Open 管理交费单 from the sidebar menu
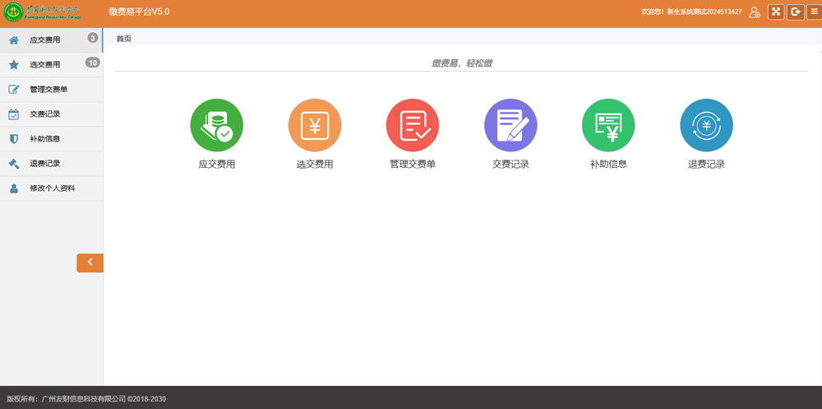The image size is (822, 409). [x=48, y=89]
